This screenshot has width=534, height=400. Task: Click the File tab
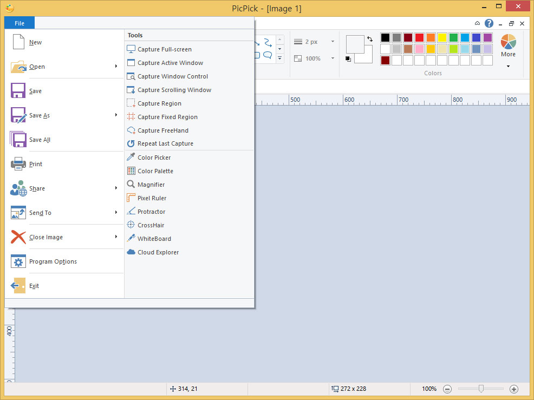(x=19, y=23)
